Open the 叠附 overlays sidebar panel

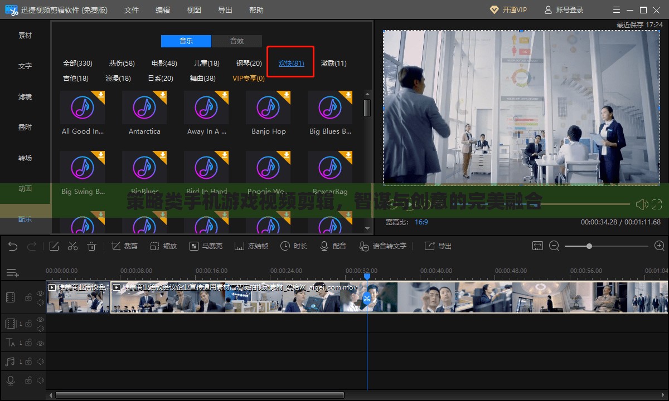(25, 128)
